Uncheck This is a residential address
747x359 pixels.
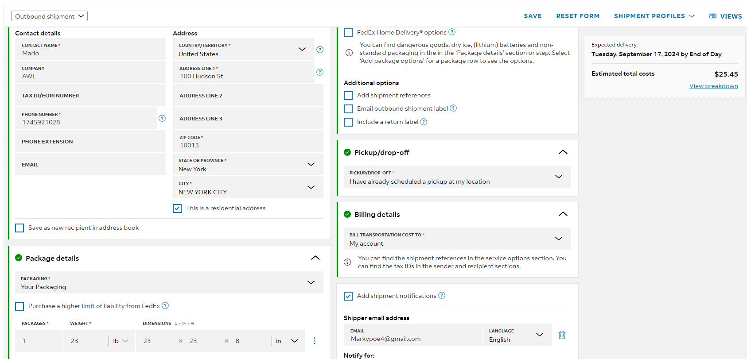tap(177, 208)
